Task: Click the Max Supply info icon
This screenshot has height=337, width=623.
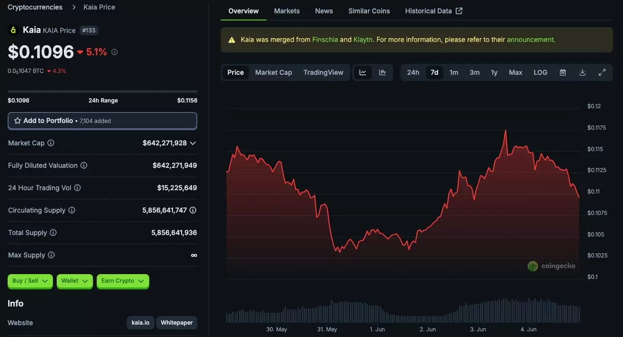Action: pos(51,255)
